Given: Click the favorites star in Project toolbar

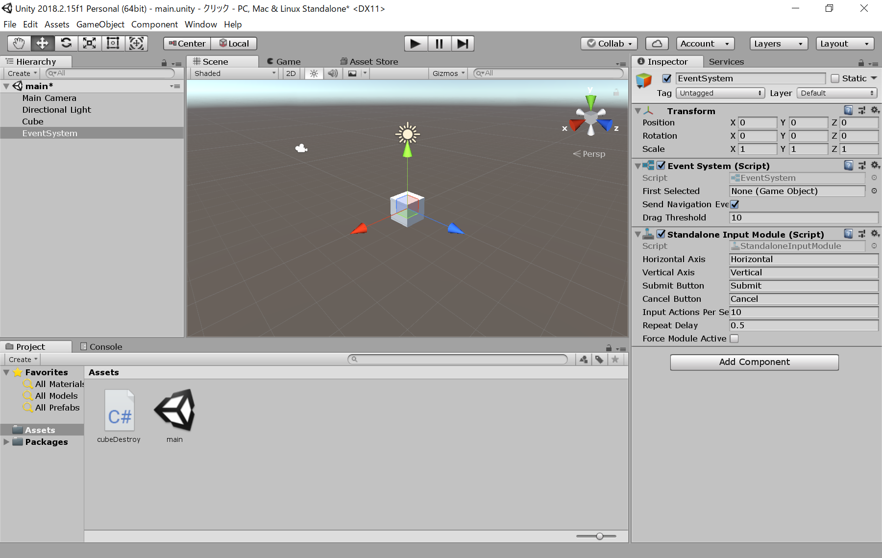Looking at the screenshot, I should click(x=615, y=360).
